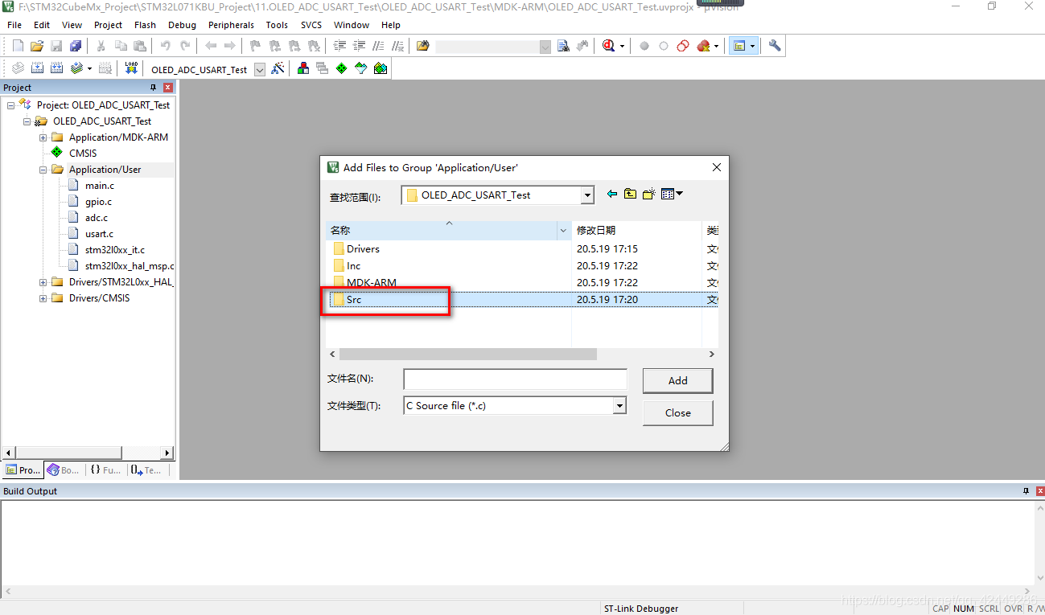The height and width of the screenshot is (615, 1045).
Task: Select adc.c in project tree
Action: (x=96, y=218)
